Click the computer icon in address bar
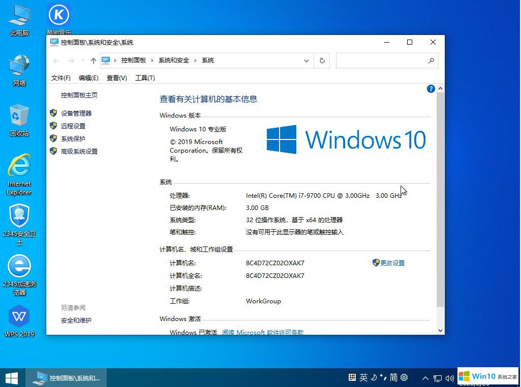The height and width of the screenshot is (387, 521). pos(106,60)
